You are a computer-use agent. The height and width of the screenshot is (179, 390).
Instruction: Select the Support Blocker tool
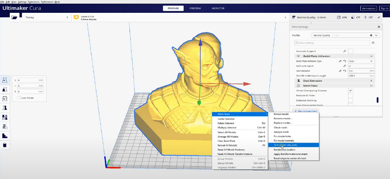pos(5,127)
